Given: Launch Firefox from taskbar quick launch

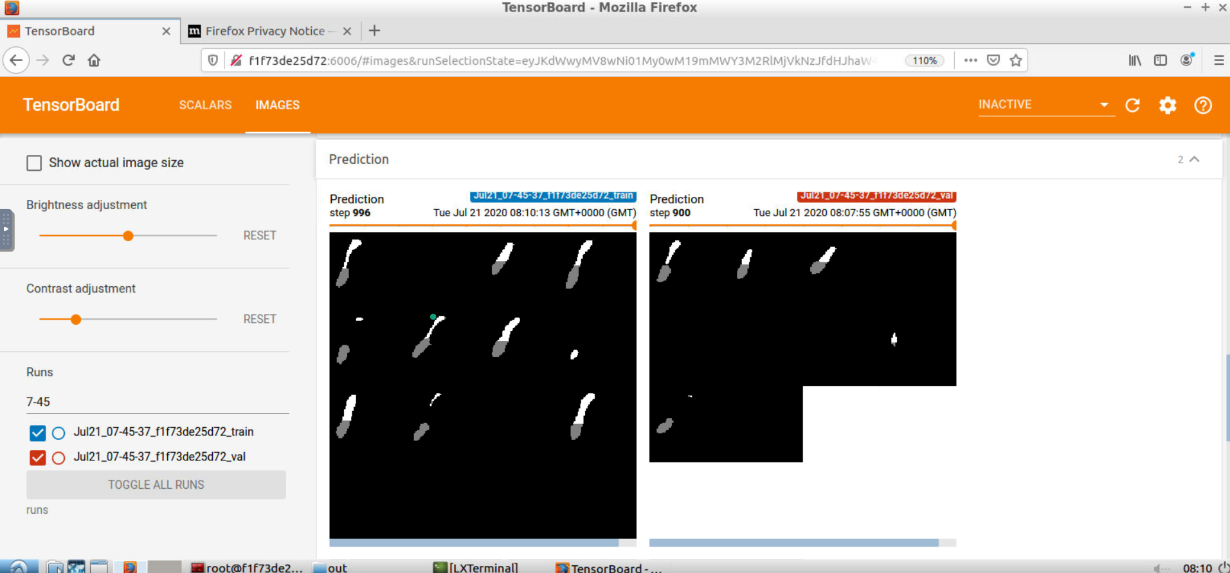Looking at the screenshot, I should click(x=130, y=567).
